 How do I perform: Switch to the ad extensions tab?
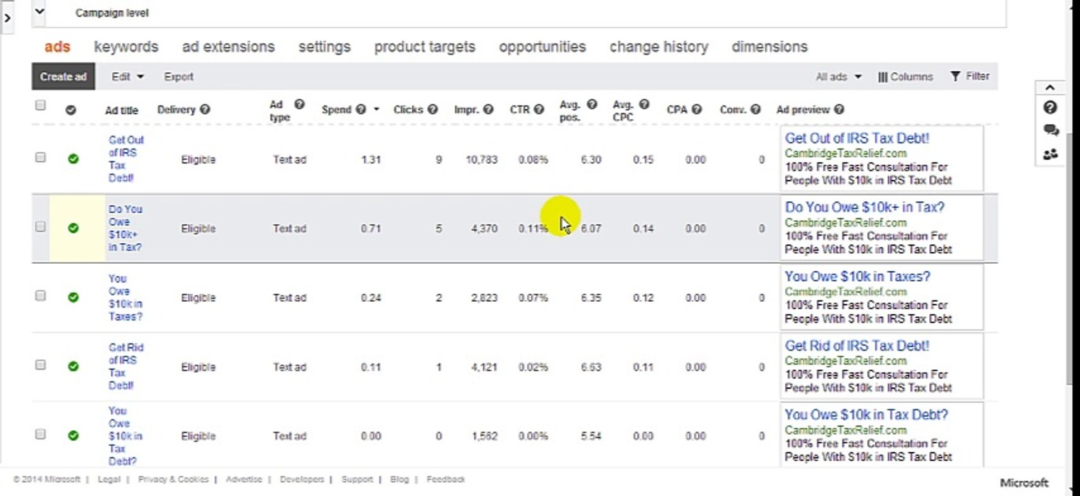(x=228, y=47)
